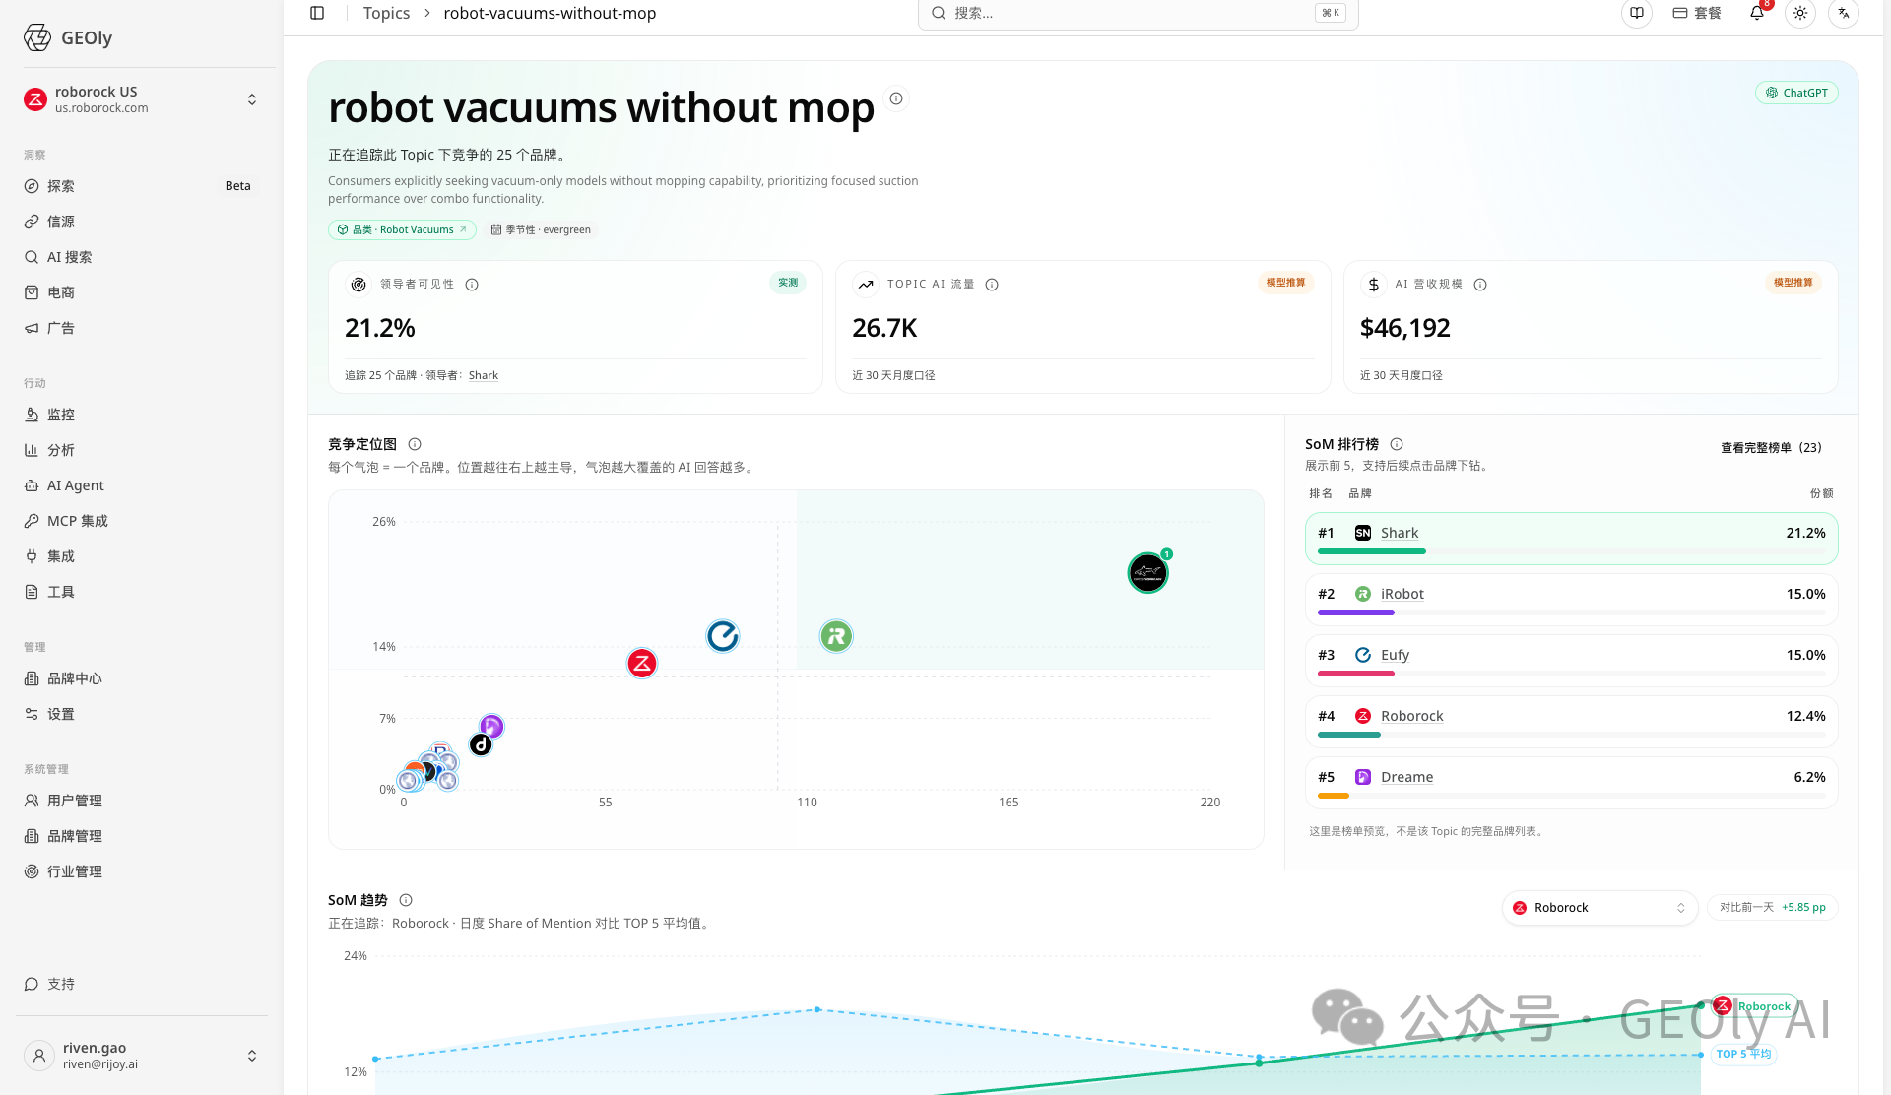The width and height of the screenshot is (1891, 1095).
Task: Open 用户管理 in the sidebar
Action: pos(142,801)
